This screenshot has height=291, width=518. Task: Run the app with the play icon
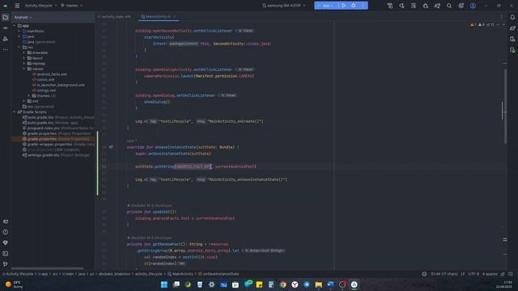[343, 6]
